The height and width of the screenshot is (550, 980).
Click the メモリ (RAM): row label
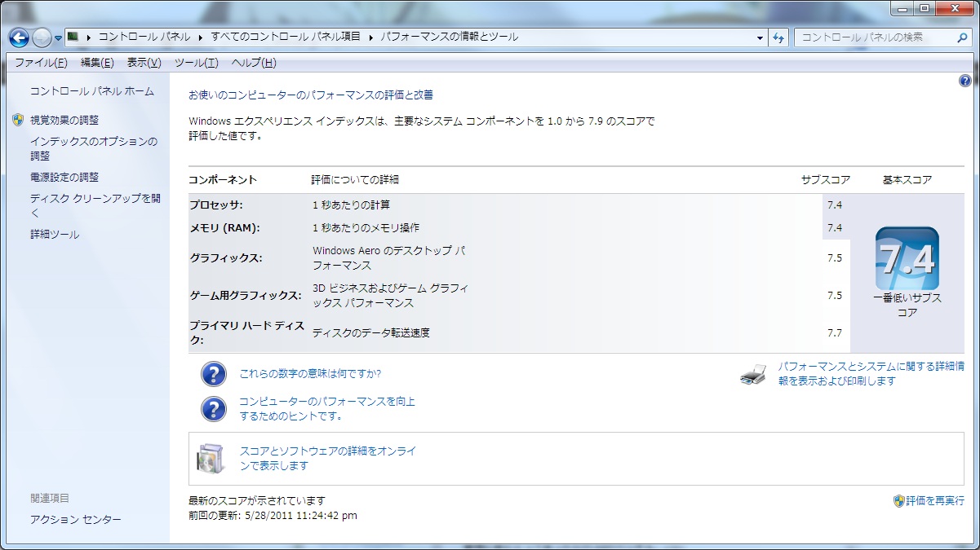click(x=224, y=227)
